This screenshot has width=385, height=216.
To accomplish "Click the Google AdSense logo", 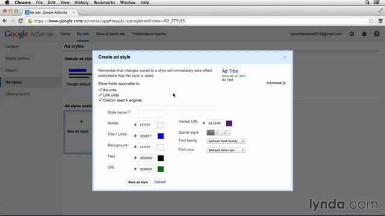I will [28, 34].
